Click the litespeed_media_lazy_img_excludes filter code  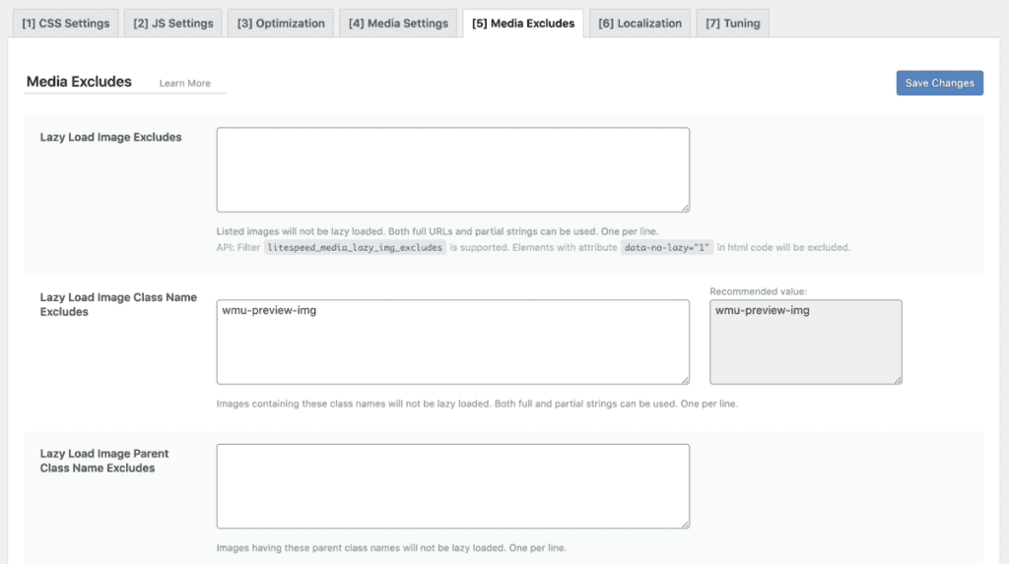(x=355, y=248)
